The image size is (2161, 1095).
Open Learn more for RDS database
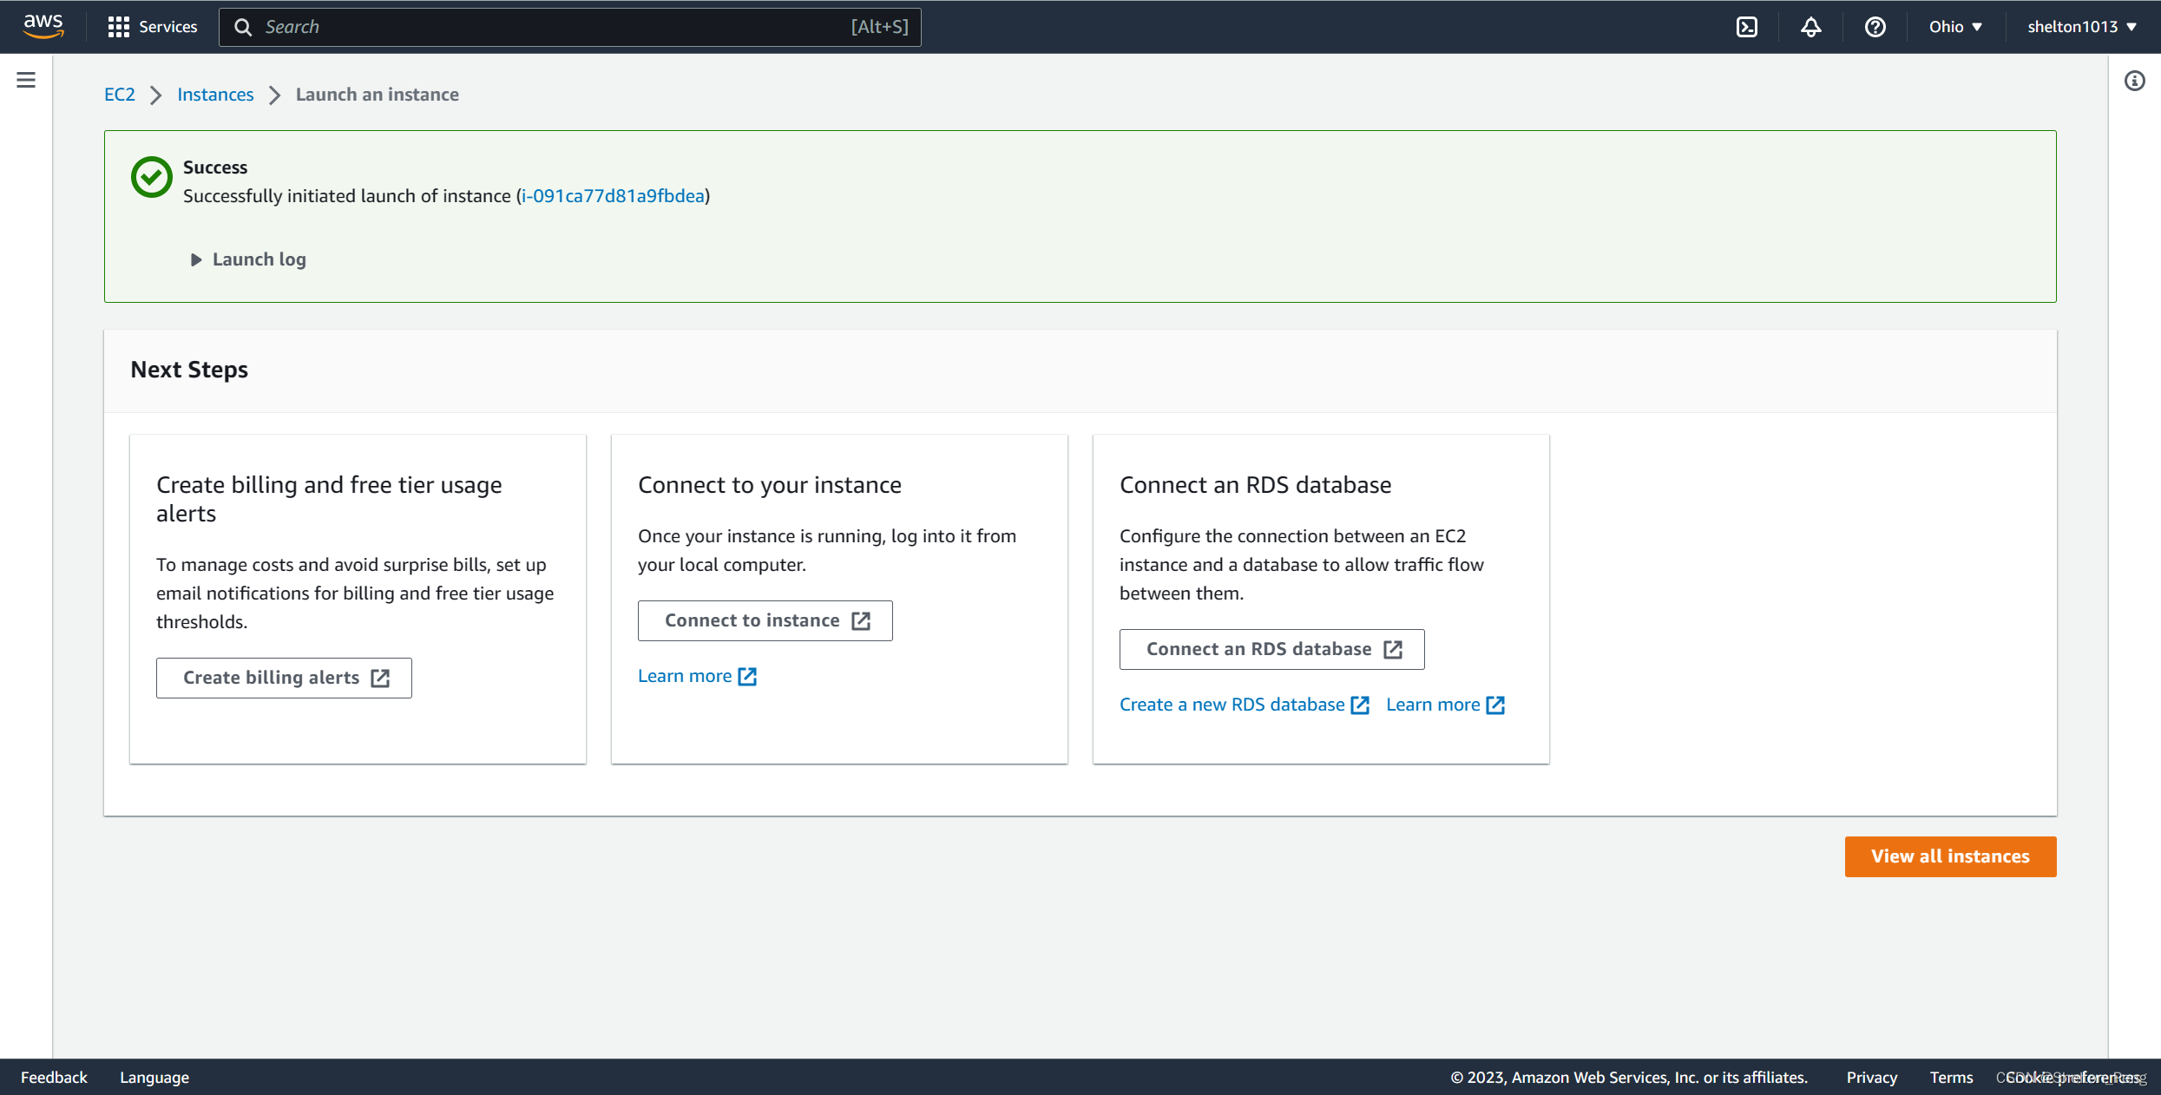pyautogui.click(x=1433, y=705)
